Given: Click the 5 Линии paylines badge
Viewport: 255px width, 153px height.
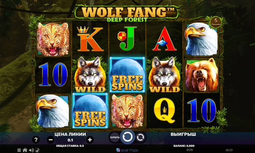Looking at the screenshot, I should click(x=216, y=22).
